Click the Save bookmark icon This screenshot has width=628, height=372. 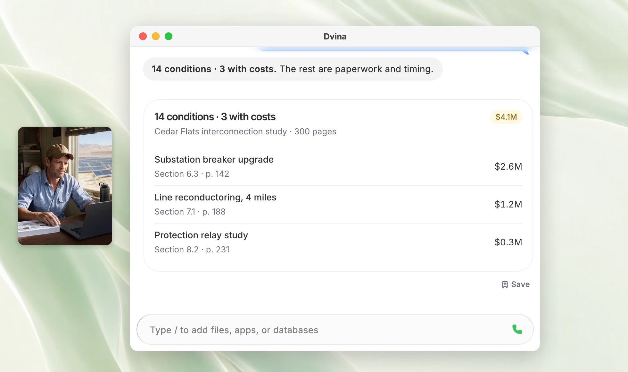[x=505, y=284]
